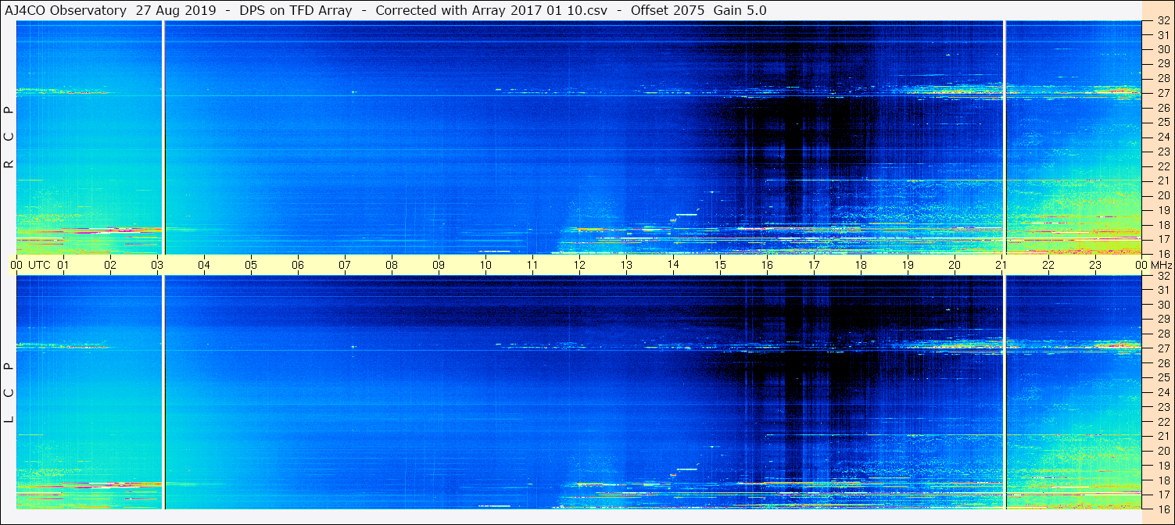
Task: Click the 29 MHz label of LCP panel
Action: 1162,320
